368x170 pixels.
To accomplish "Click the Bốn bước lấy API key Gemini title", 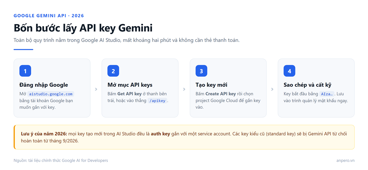I will tap(83, 28).
